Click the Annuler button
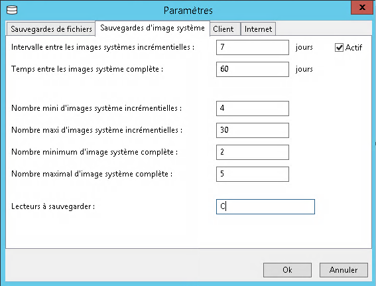376x286 pixels. point(344,270)
